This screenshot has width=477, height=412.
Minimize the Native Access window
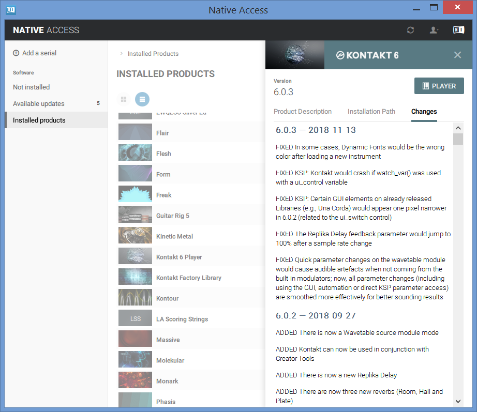coord(416,9)
